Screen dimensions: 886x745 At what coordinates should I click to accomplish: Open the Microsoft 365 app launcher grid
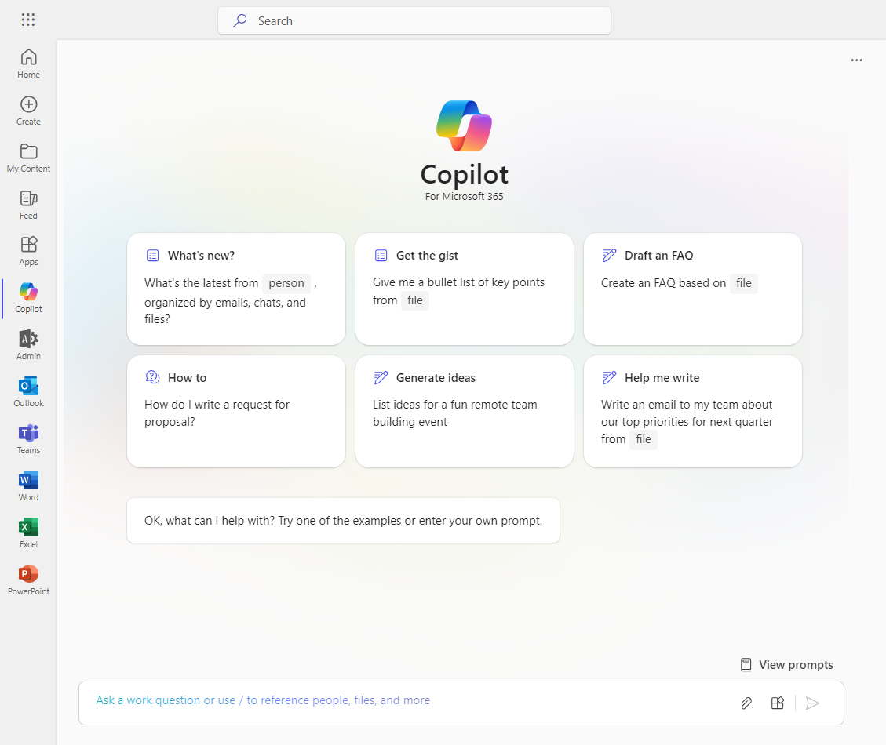coord(28,20)
